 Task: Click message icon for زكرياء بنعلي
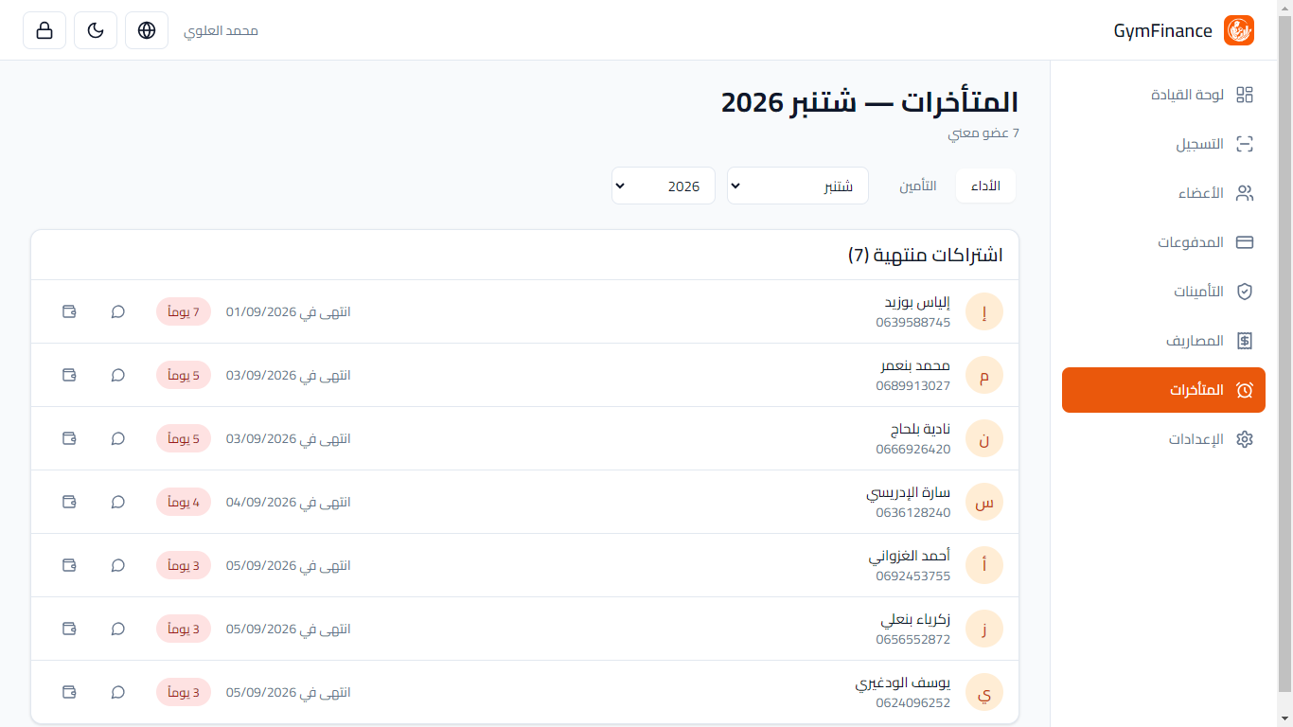point(118,629)
